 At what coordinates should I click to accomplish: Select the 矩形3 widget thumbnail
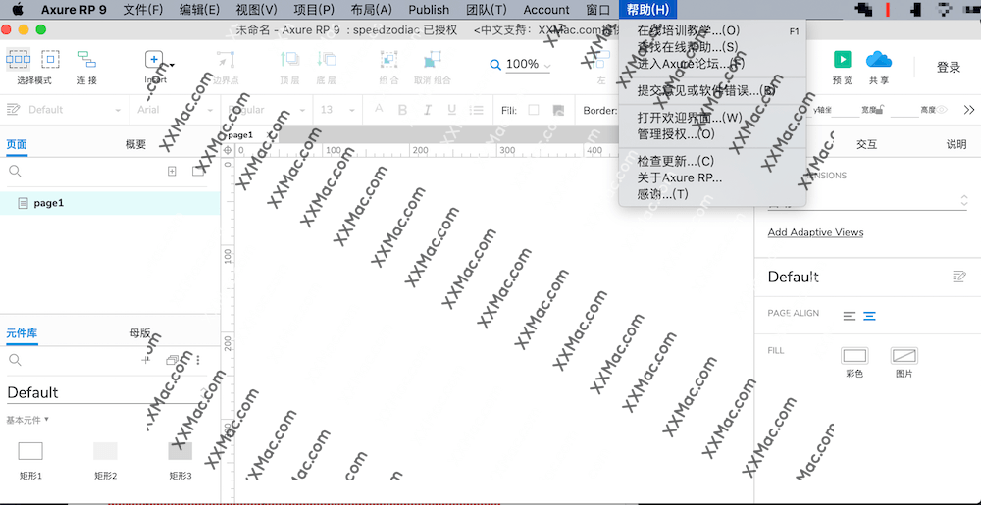pyautogui.click(x=181, y=451)
